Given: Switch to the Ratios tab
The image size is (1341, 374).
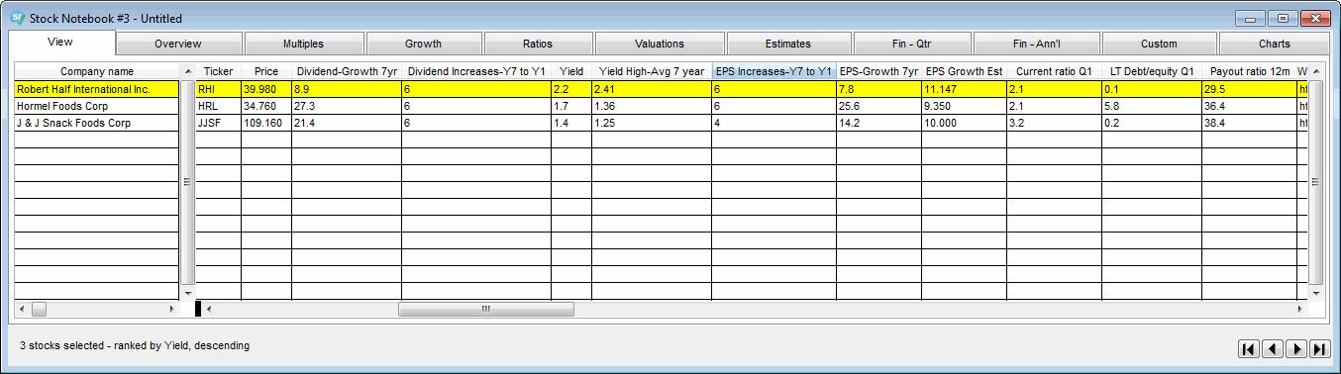Looking at the screenshot, I should tap(538, 44).
